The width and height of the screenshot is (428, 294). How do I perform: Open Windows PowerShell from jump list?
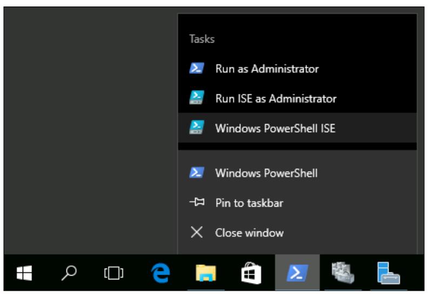[297, 173]
